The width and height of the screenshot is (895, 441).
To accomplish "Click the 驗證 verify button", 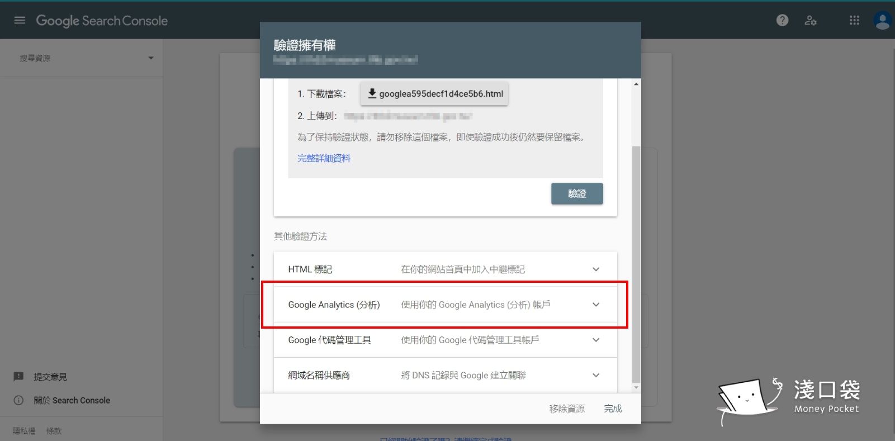I will point(577,193).
